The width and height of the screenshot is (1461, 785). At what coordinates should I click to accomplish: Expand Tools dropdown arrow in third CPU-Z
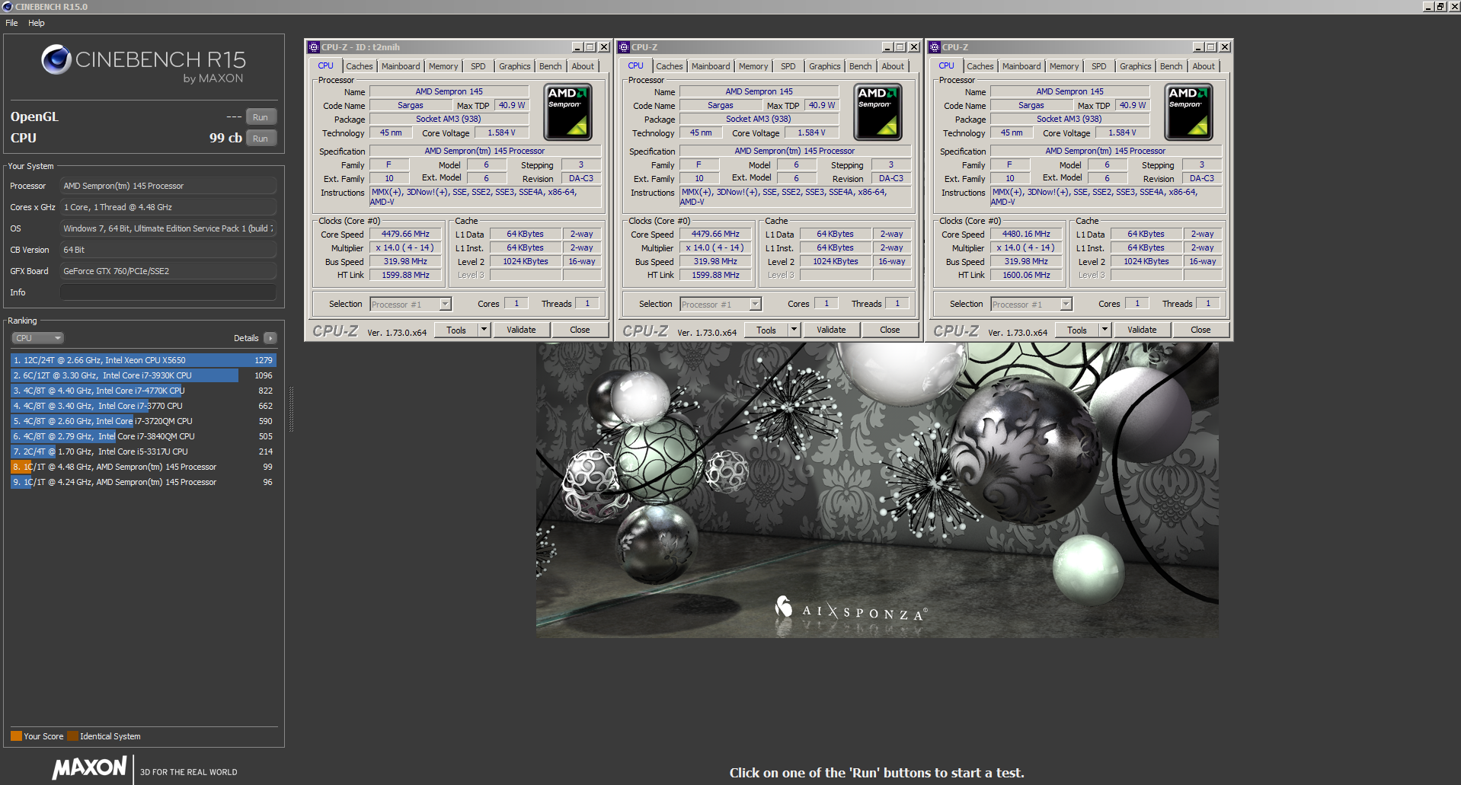[x=1105, y=330]
